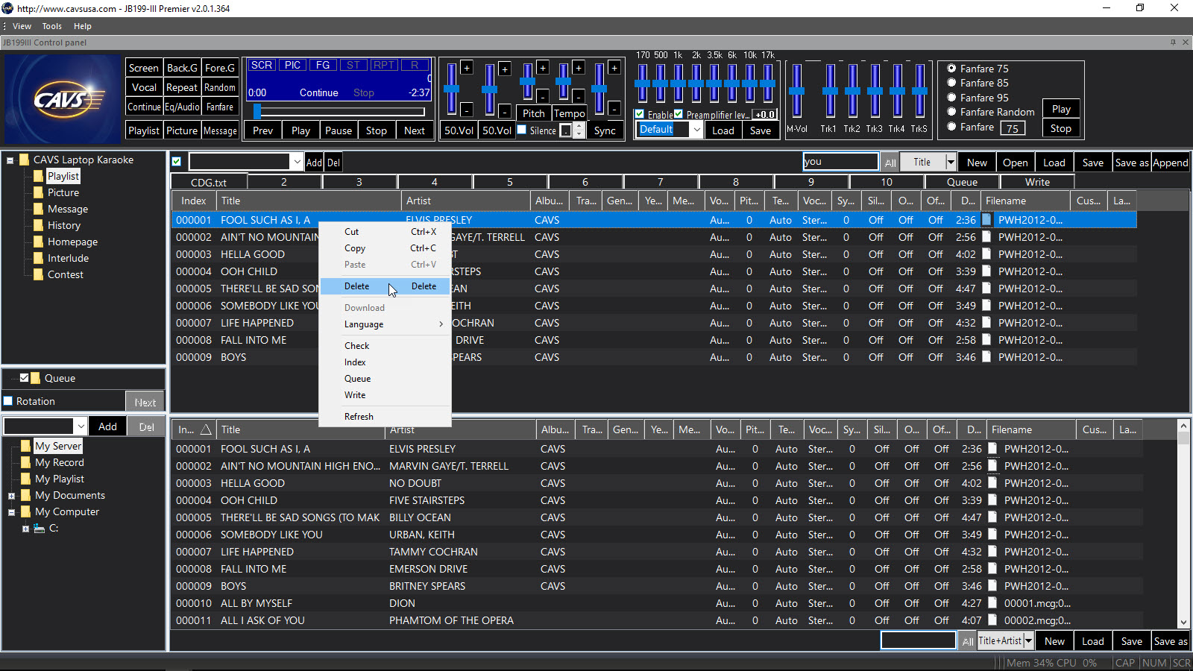Click the Picture folder icon in the tree
This screenshot has height=671, width=1193.
38,192
